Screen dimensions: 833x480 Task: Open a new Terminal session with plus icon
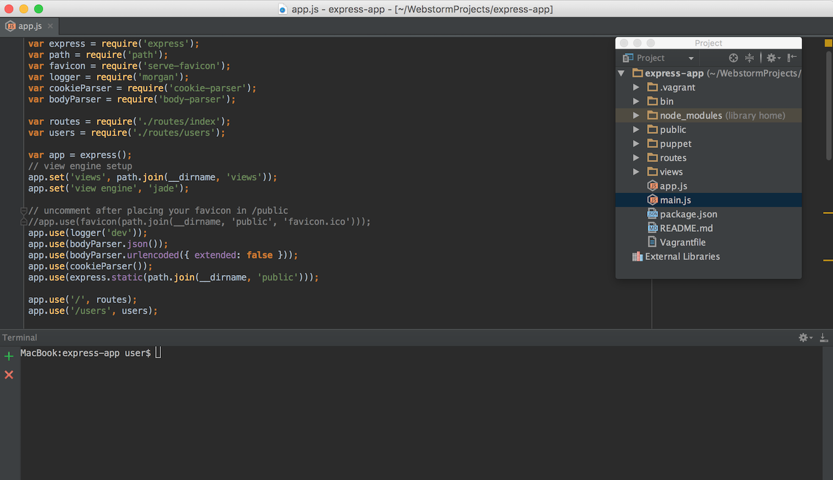click(x=9, y=356)
